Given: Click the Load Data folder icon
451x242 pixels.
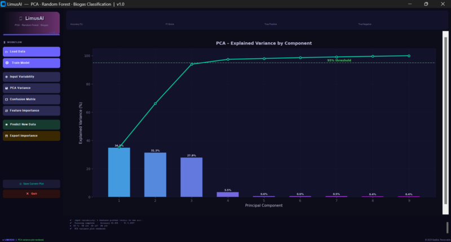Looking at the screenshot, I should click(x=6, y=51).
